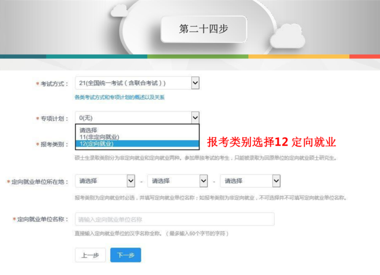The image size is (380, 275).
Task: Click the 直接输入定向就业单位的汉字名称全称 hint text
Action: click(x=152, y=233)
